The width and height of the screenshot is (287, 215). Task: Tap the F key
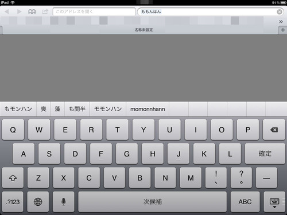click(x=101, y=154)
